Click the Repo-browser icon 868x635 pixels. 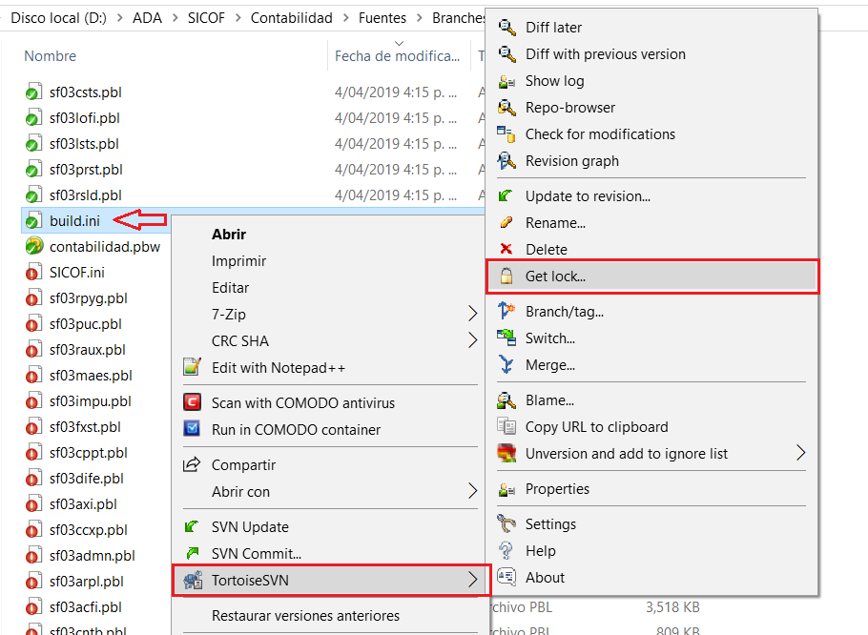[x=506, y=108]
